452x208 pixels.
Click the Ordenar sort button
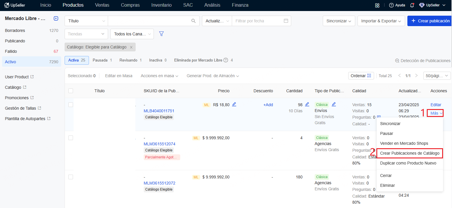click(361, 76)
